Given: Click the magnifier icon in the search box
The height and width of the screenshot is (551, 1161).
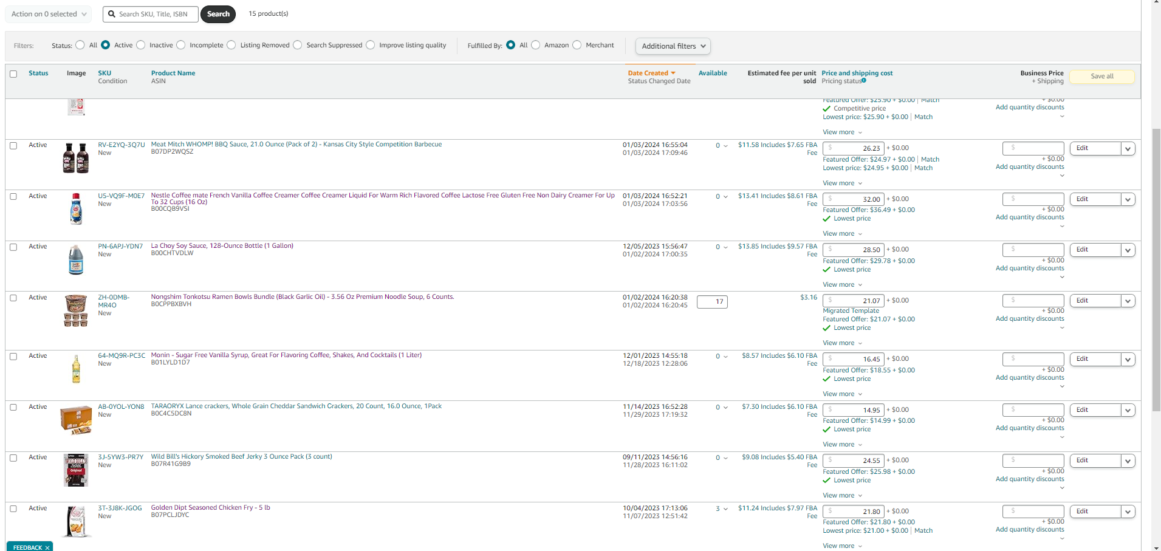Looking at the screenshot, I should click(x=112, y=14).
